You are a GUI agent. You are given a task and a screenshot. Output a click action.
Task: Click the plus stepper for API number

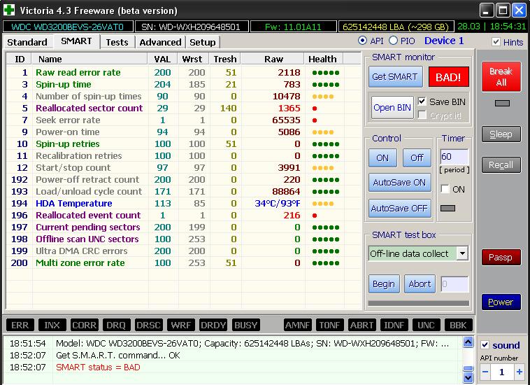coord(520,372)
